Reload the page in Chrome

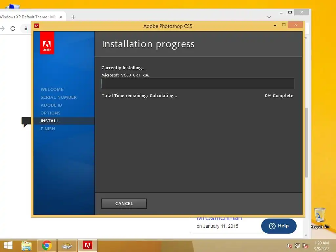pos(13,29)
